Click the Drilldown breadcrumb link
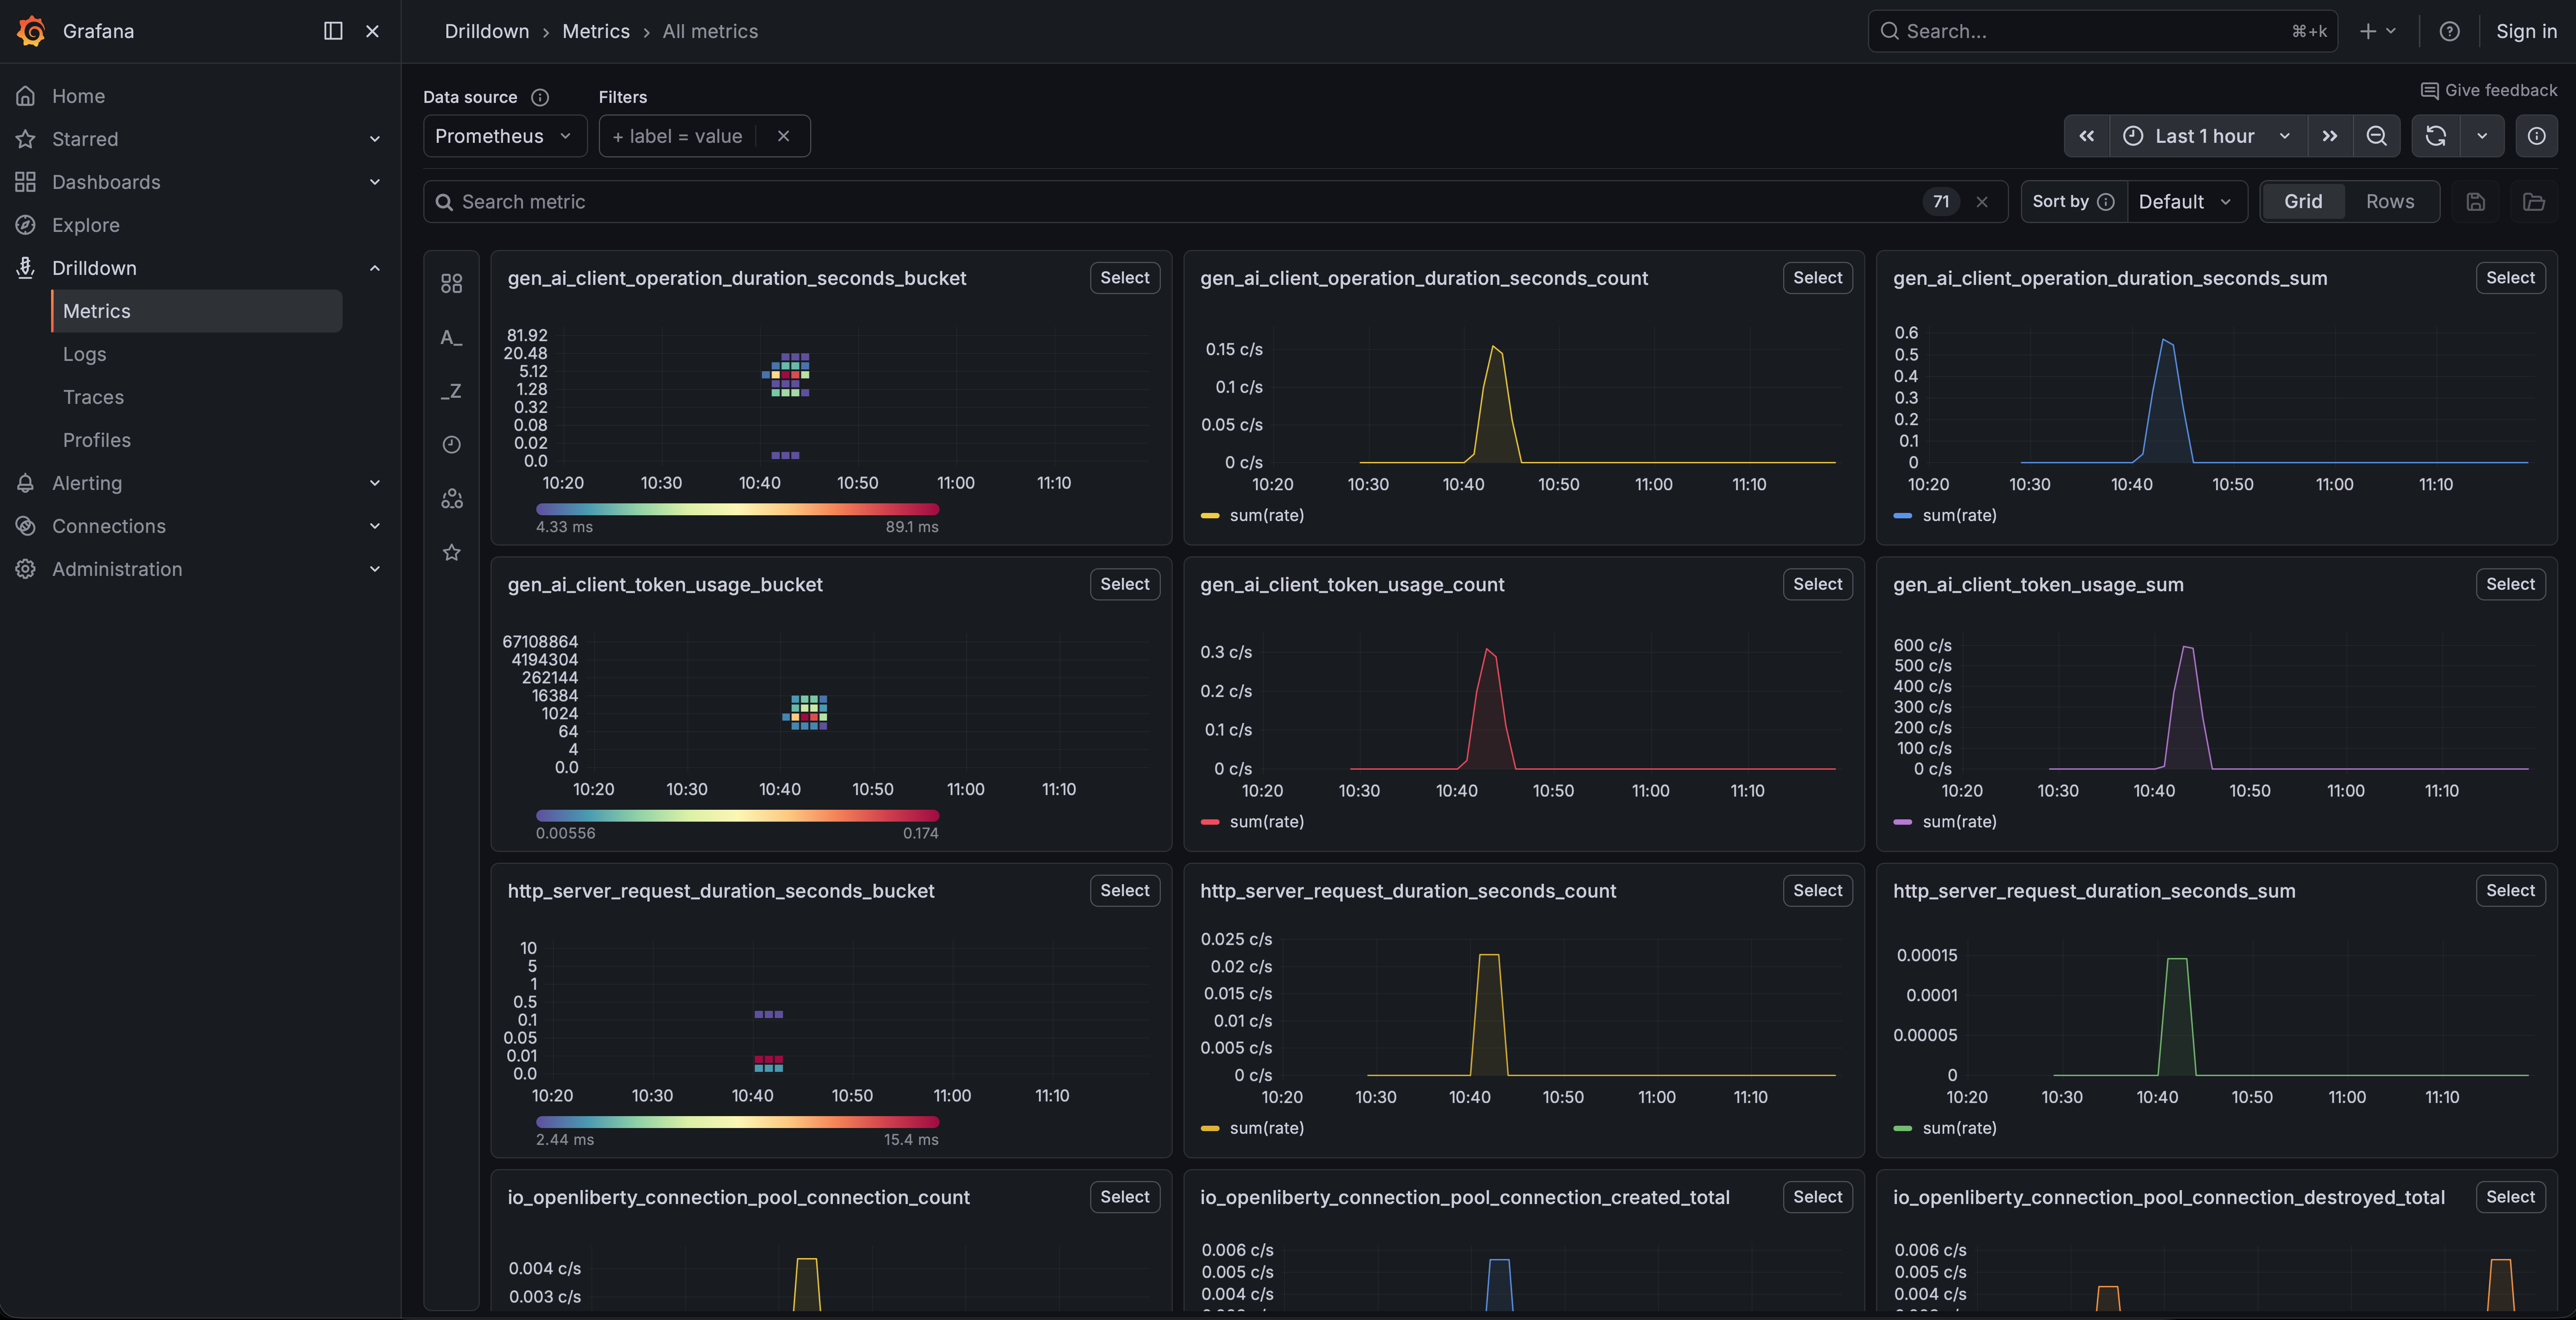 (x=487, y=31)
